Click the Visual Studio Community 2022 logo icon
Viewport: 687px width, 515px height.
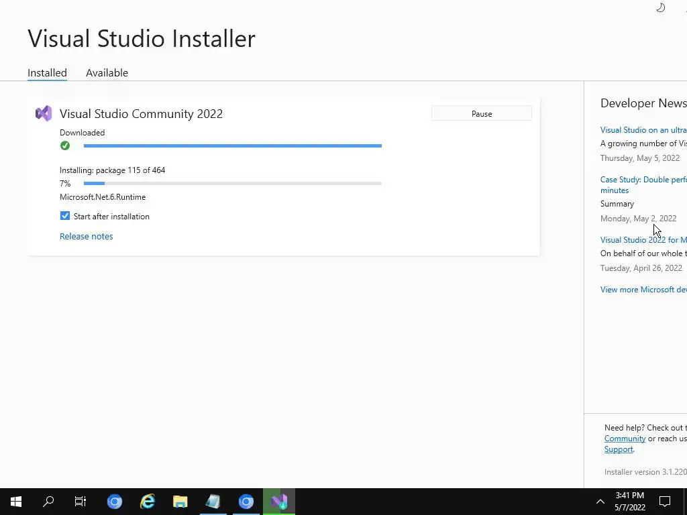(44, 114)
